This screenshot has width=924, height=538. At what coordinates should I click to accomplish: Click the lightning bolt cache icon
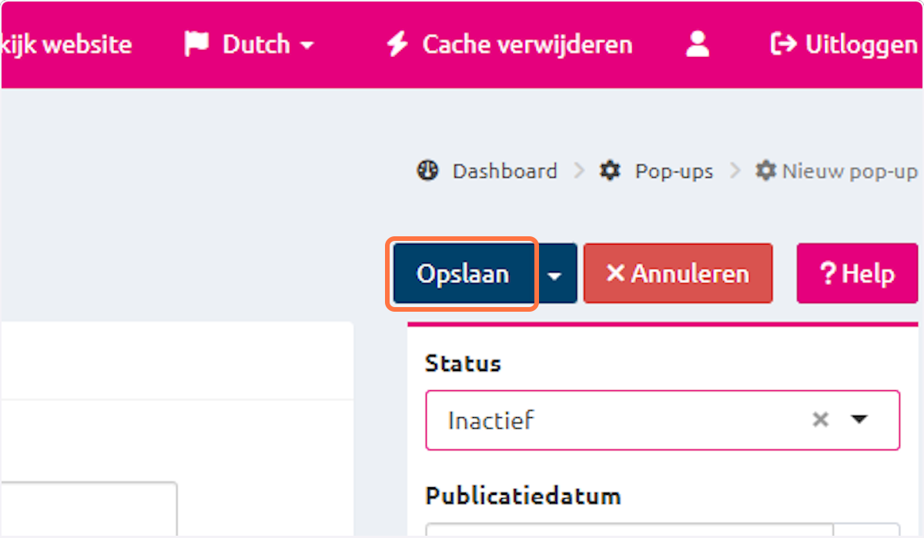click(397, 45)
